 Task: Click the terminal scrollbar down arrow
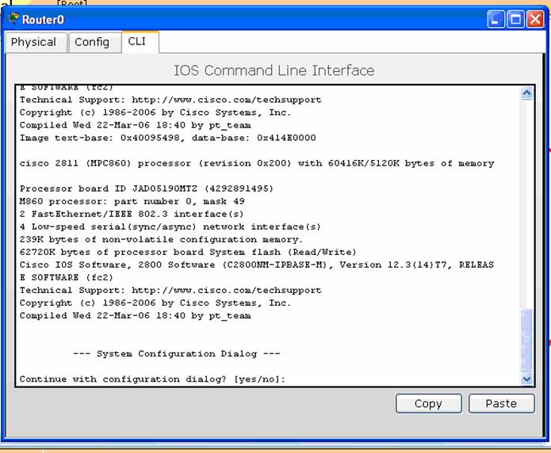[x=527, y=379]
